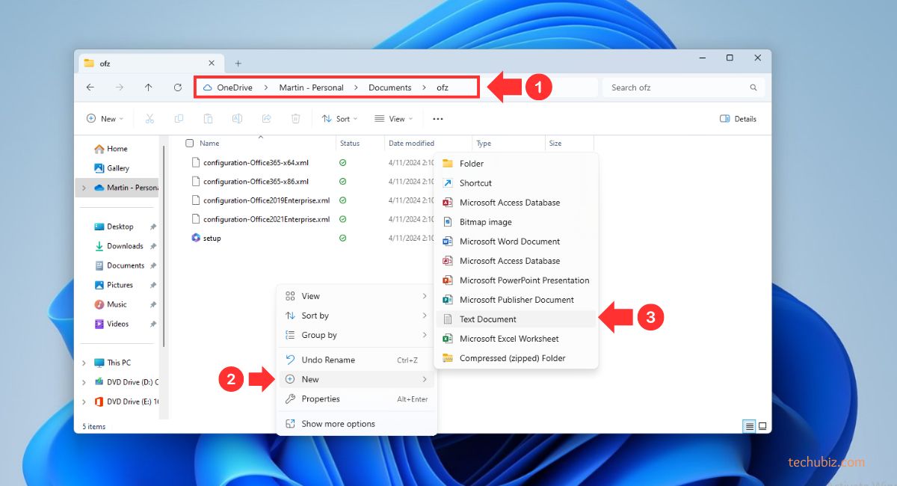
Task: Create a new Microsoft Word Document
Action: point(516,242)
